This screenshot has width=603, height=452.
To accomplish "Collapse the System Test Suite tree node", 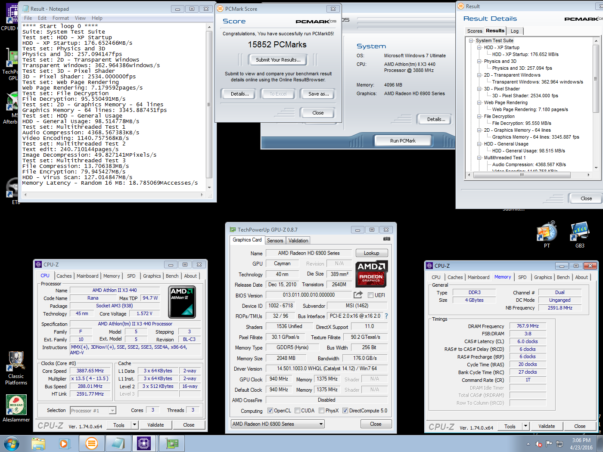I will [x=471, y=41].
